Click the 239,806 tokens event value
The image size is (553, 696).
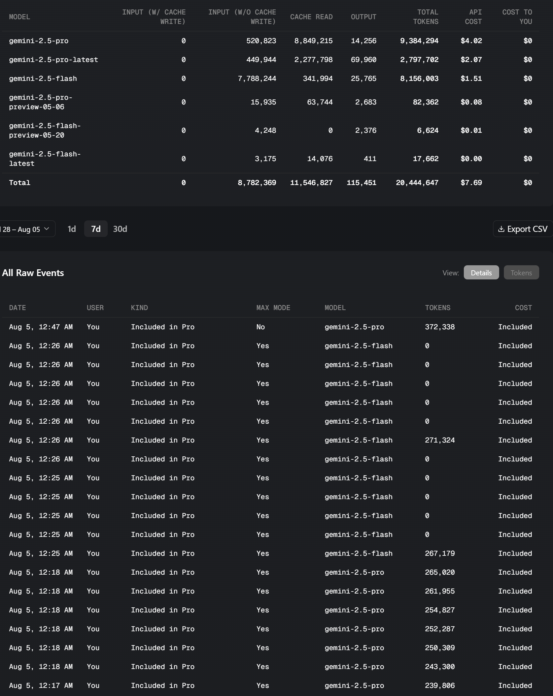point(440,686)
